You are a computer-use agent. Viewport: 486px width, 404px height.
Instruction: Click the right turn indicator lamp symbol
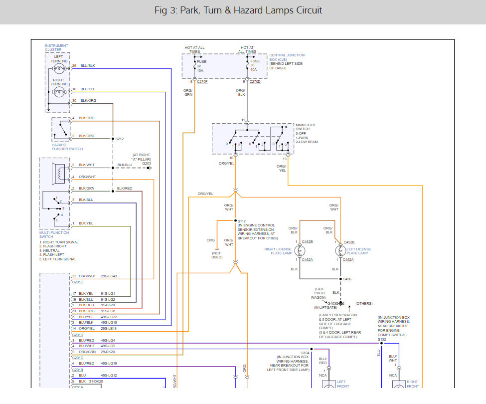click(58, 92)
